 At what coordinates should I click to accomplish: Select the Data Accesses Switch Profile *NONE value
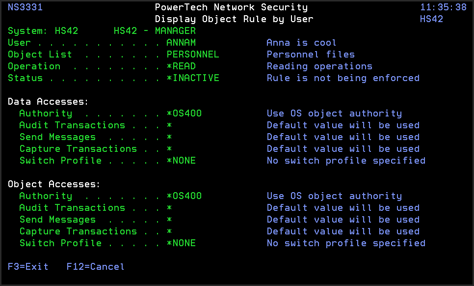tap(181, 161)
